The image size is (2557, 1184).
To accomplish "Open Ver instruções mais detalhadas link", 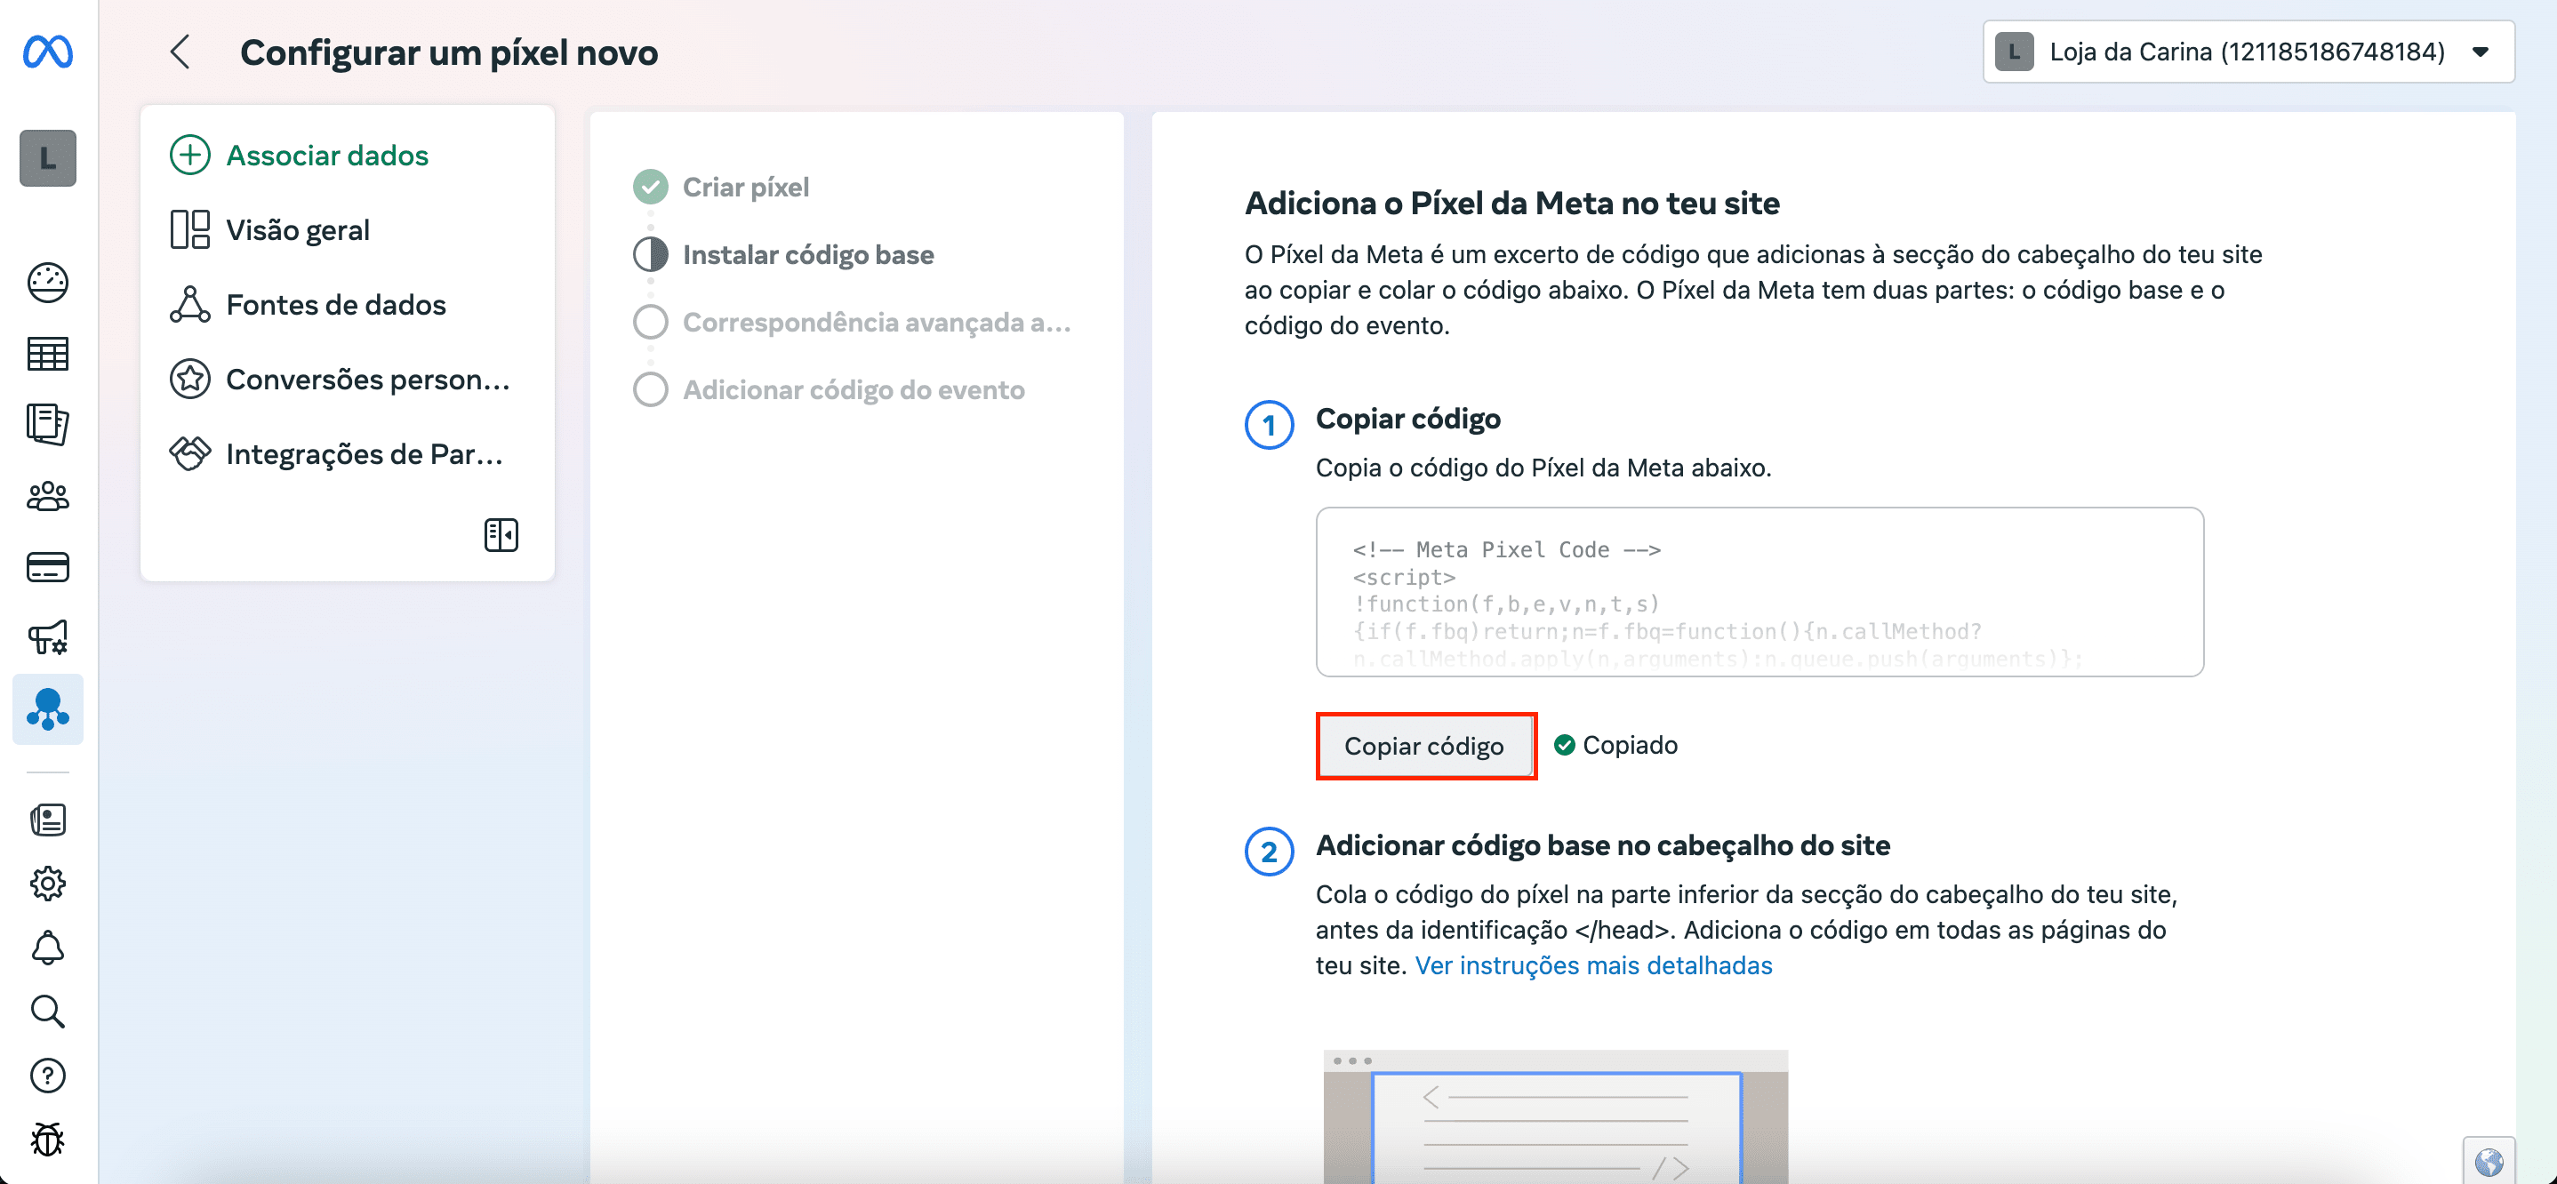I will 1592,964.
